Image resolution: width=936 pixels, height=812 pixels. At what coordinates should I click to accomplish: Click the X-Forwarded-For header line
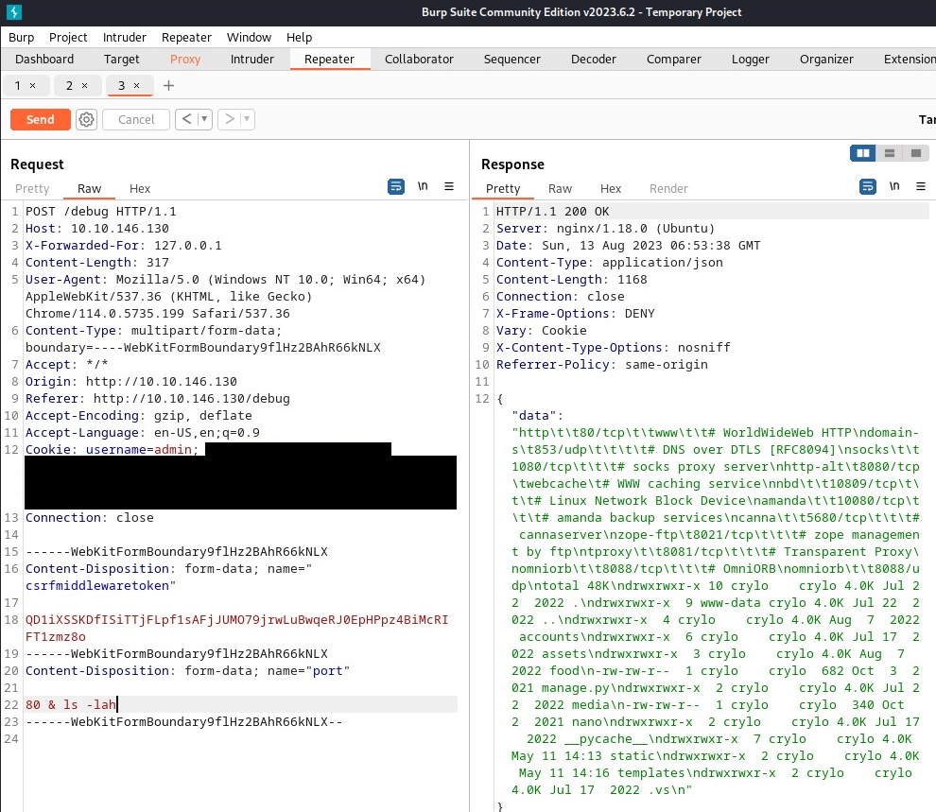coord(124,245)
